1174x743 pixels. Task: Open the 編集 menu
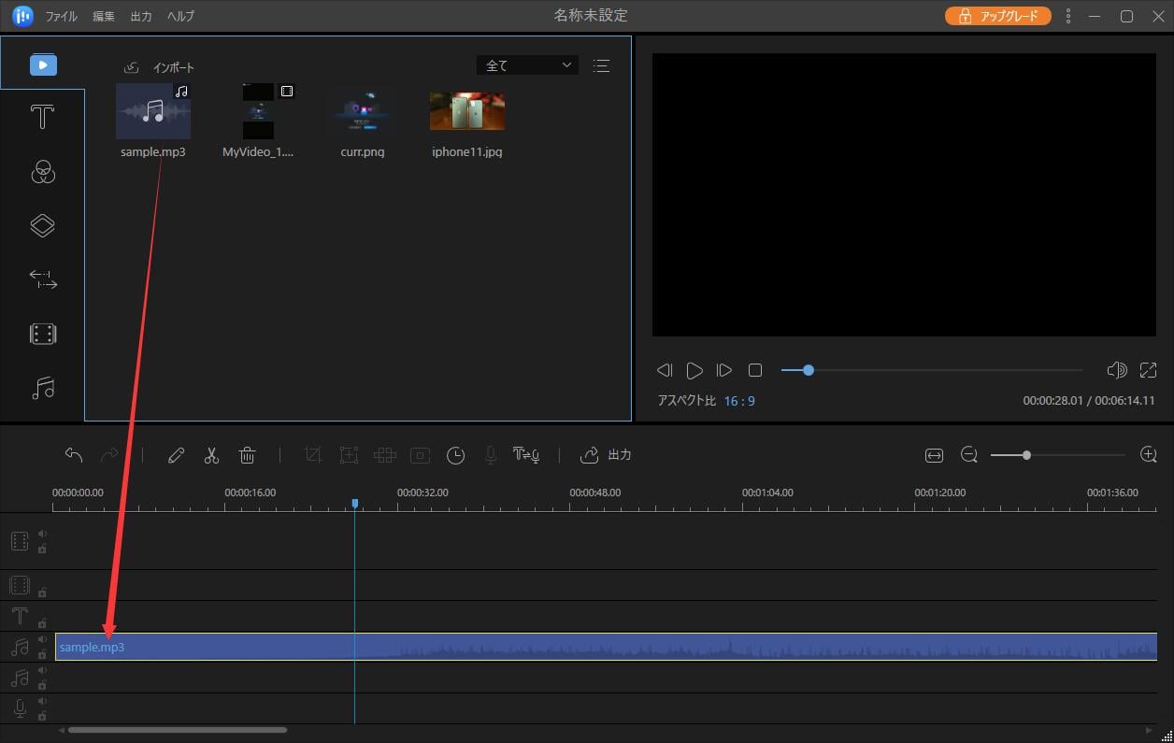click(104, 17)
